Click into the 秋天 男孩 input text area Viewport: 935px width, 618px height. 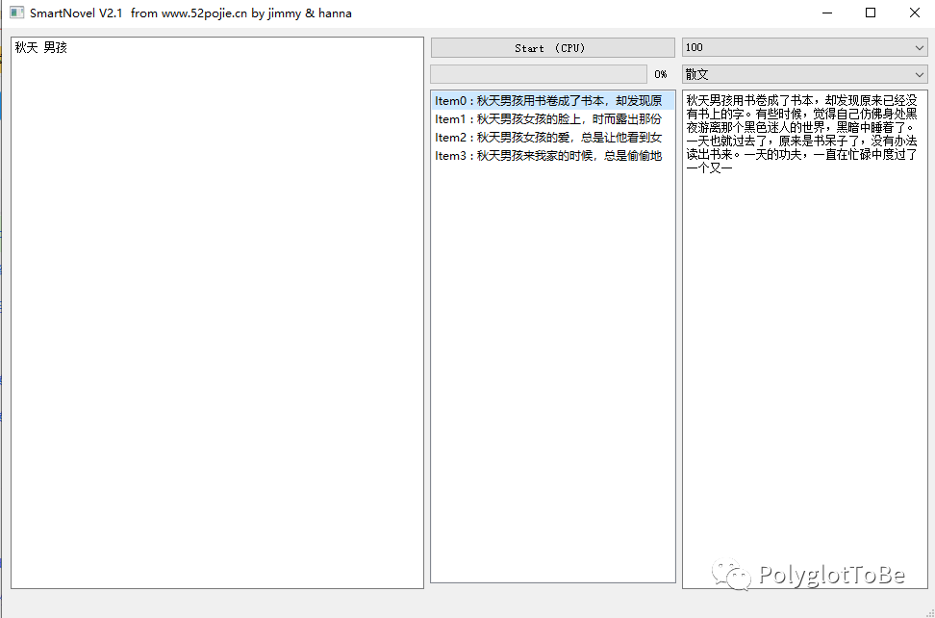click(217, 313)
